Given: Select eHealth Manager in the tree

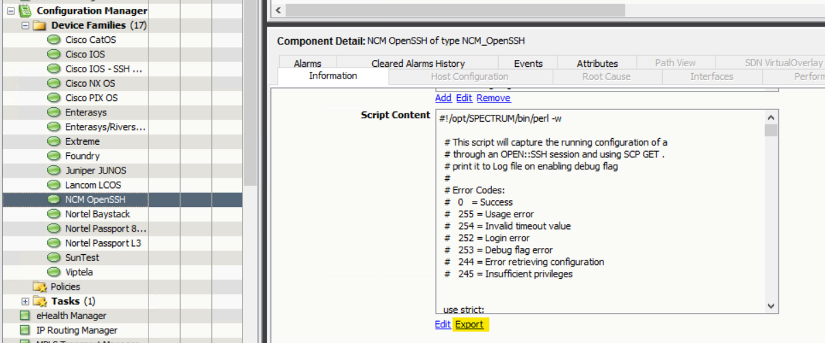Looking at the screenshot, I should (x=71, y=316).
